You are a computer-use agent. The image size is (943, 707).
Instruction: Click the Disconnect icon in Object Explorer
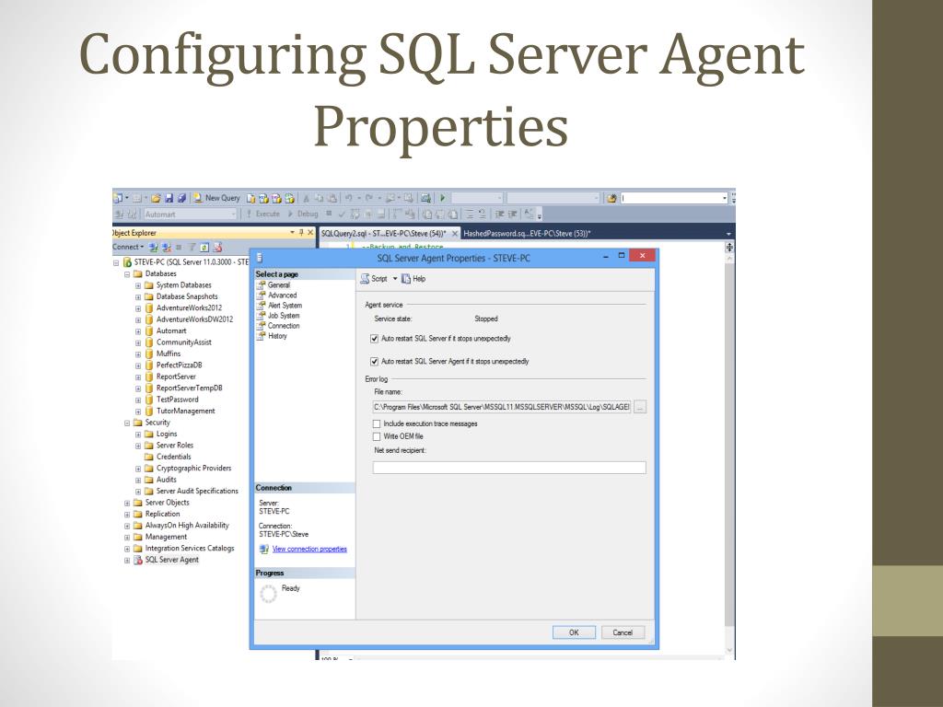click(166, 247)
